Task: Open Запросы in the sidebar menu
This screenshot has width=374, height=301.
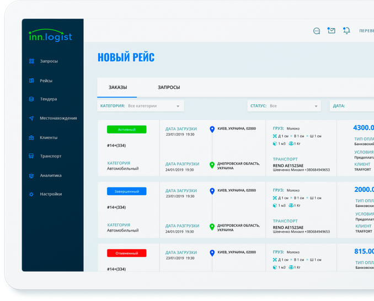Action: [x=49, y=61]
